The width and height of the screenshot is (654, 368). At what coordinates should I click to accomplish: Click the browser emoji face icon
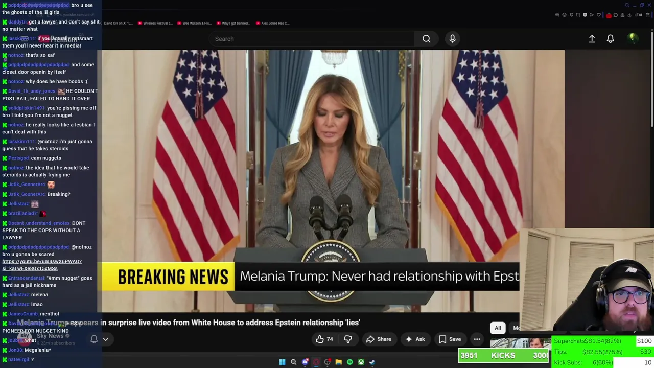[x=564, y=15]
